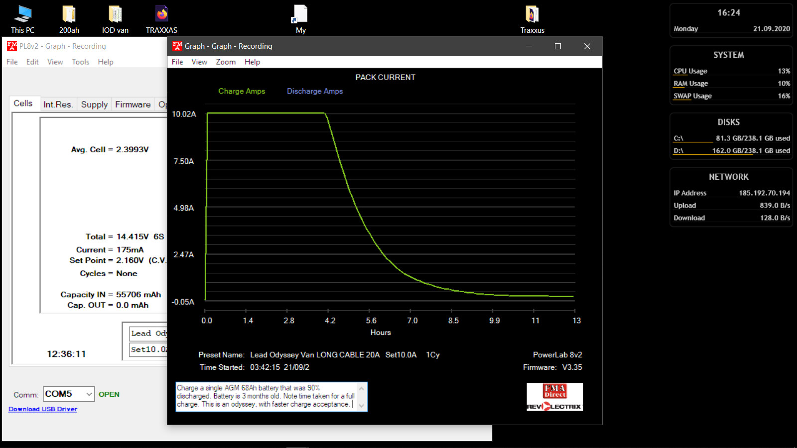Expand the COM5 port dropdown

89,394
